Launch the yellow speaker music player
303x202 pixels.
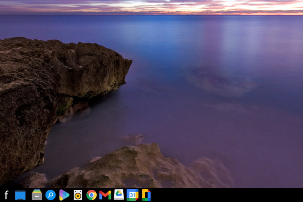click(78, 195)
